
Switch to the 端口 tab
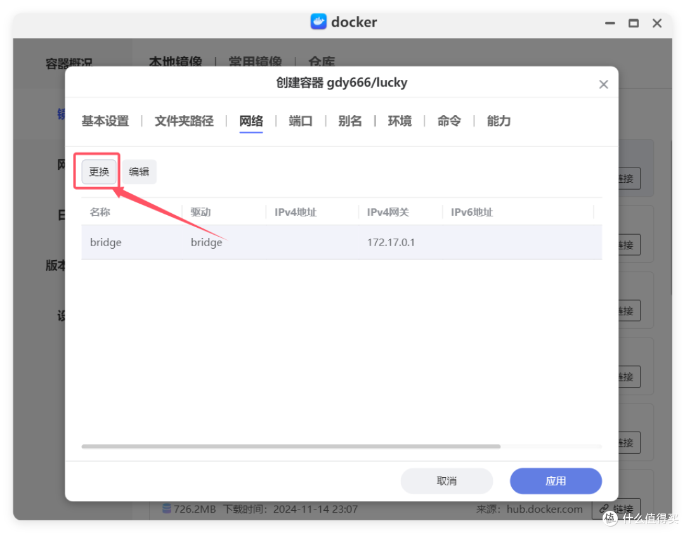(x=300, y=121)
